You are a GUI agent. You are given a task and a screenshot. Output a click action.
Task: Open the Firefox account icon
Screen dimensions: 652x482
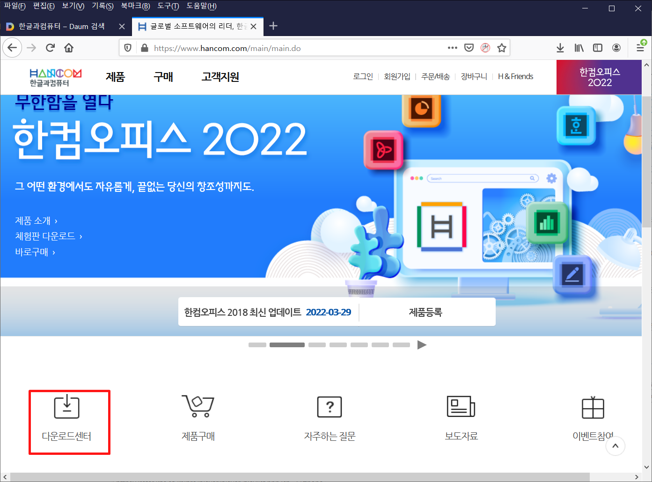tap(616, 48)
